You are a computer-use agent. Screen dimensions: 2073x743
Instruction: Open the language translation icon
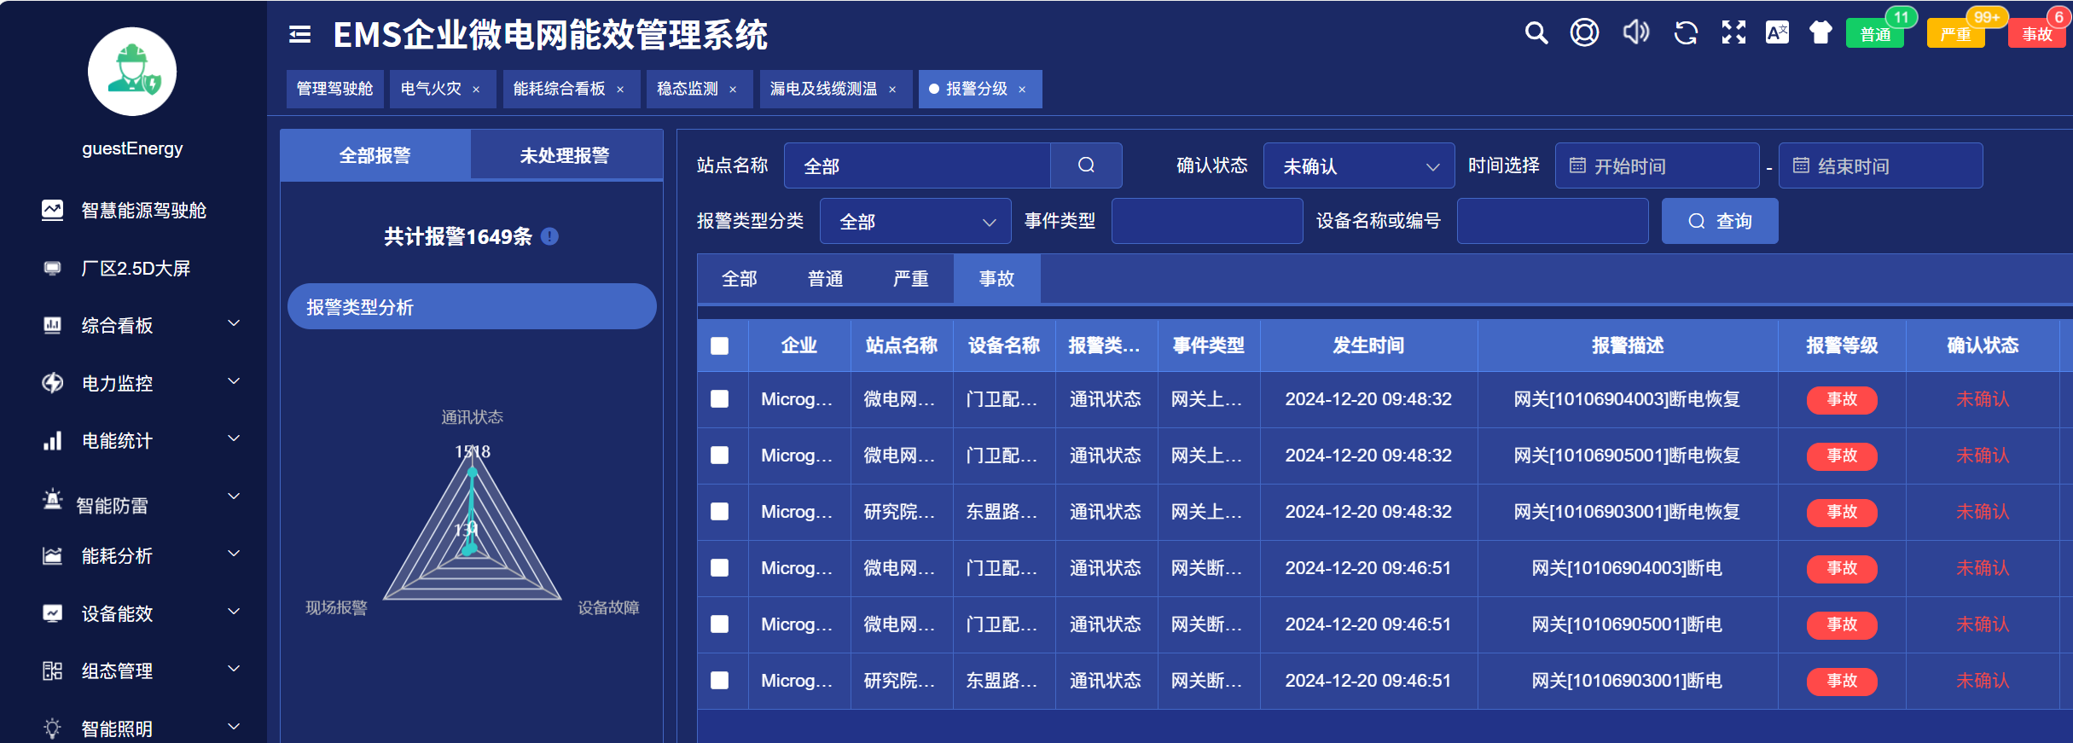coord(1777,33)
